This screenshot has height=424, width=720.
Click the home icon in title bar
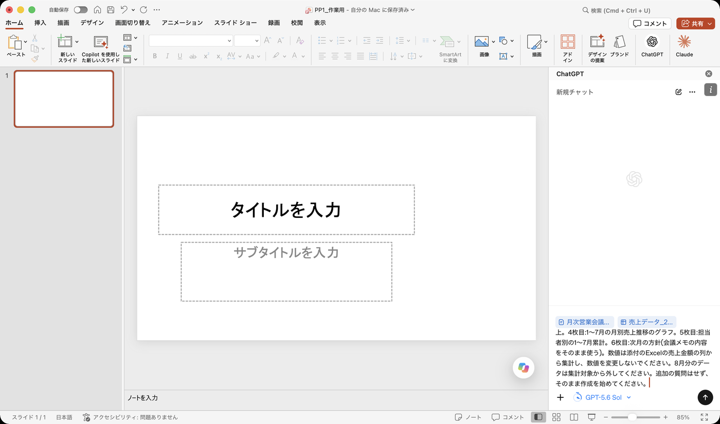click(97, 10)
